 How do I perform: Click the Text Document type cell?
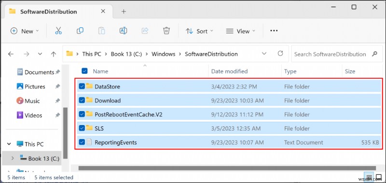click(x=303, y=142)
